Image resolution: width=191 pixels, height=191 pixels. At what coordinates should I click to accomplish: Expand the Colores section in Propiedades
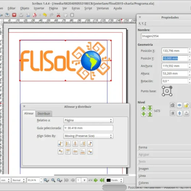[x=164, y=183]
